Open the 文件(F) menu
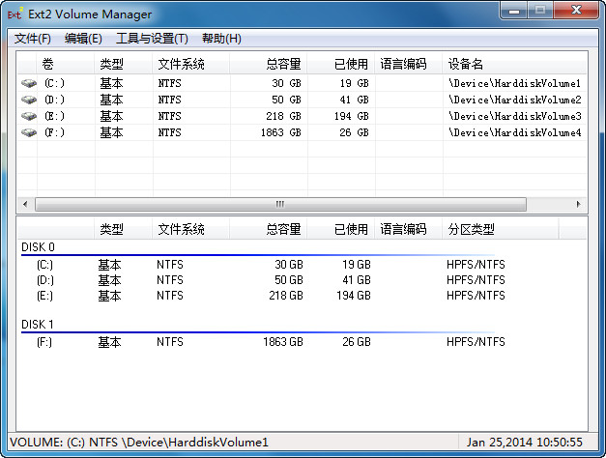Image resolution: width=606 pixels, height=458 pixels. point(33,39)
